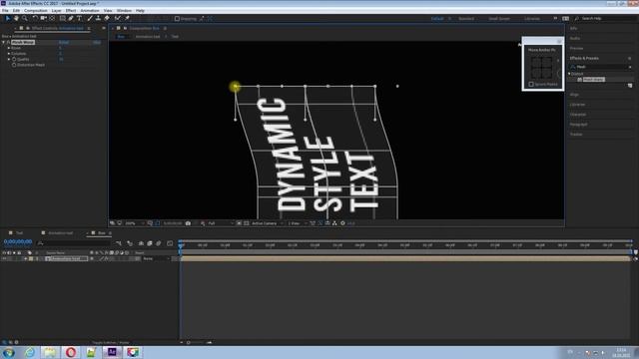This screenshot has height=359, width=639.
Task: Switch to the Animation text timeline tab
Action: [x=60, y=233]
